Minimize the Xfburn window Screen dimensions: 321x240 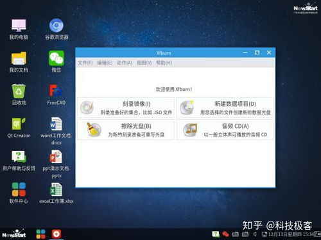click(245, 52)
